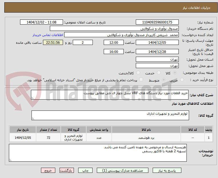Click the ایجاد کننده درخواست field

click(x=121, y=35)
